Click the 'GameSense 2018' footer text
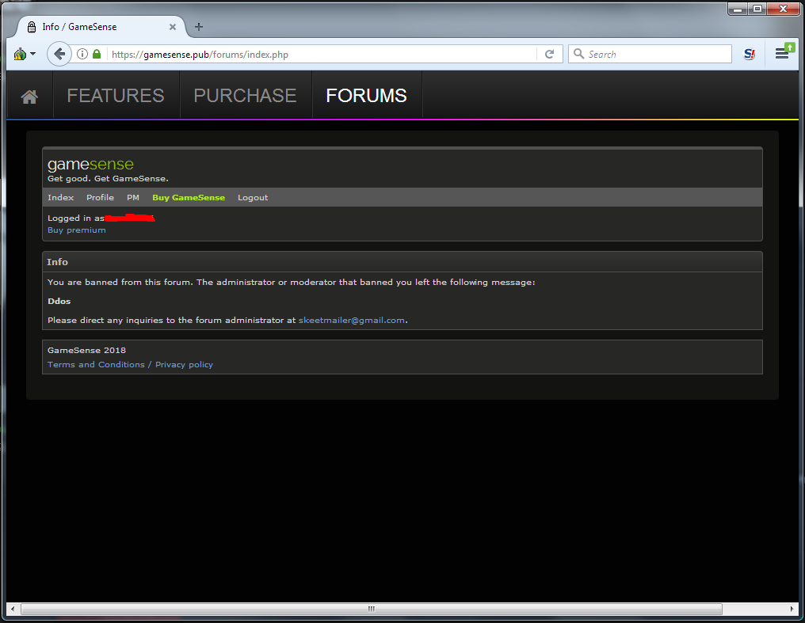805x623 pixels. (x=87, y=350)
